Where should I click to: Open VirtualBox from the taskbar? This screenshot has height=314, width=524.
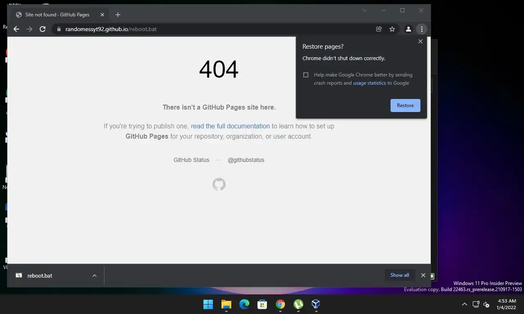(316, 304)
